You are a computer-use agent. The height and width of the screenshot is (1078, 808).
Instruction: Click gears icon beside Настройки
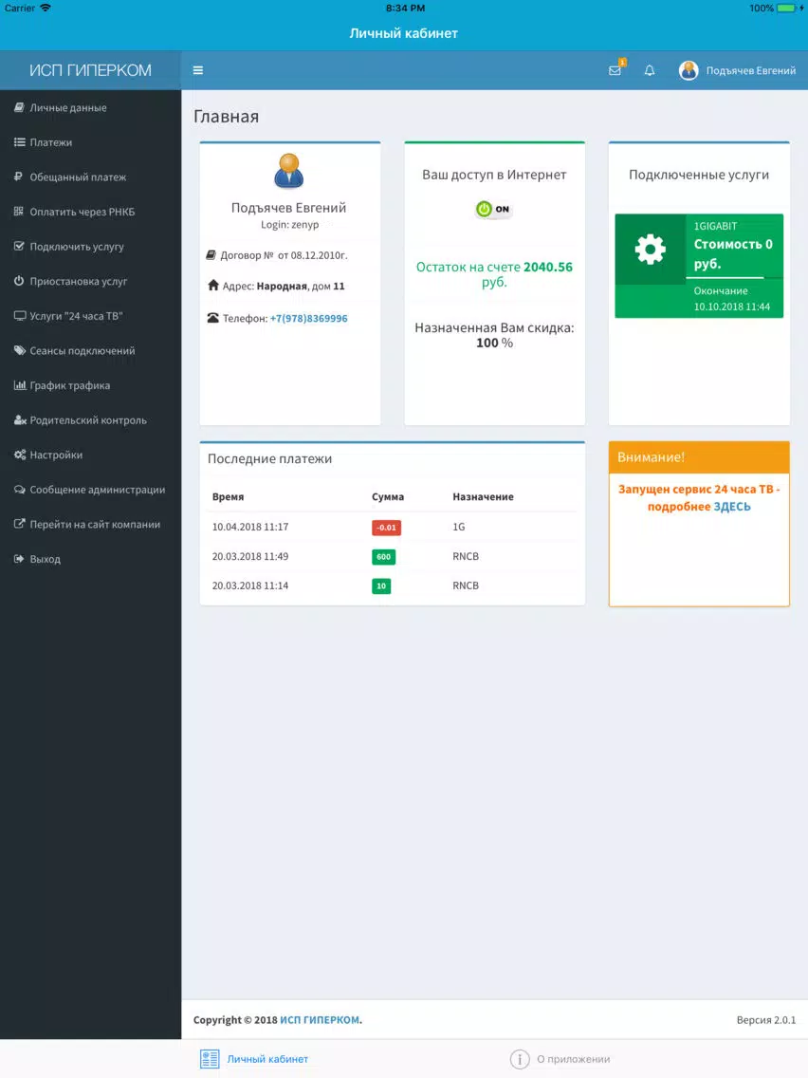pyautogui.click(x=20, y=455)
